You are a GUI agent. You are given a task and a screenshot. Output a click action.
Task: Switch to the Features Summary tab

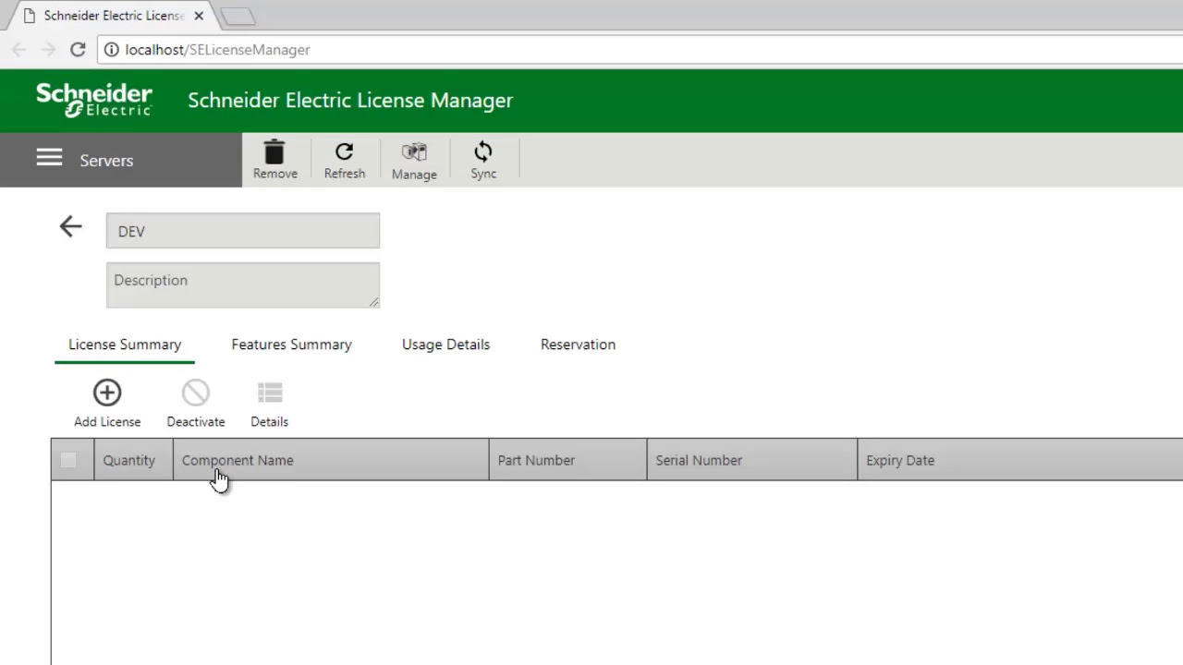coord(291,345)
